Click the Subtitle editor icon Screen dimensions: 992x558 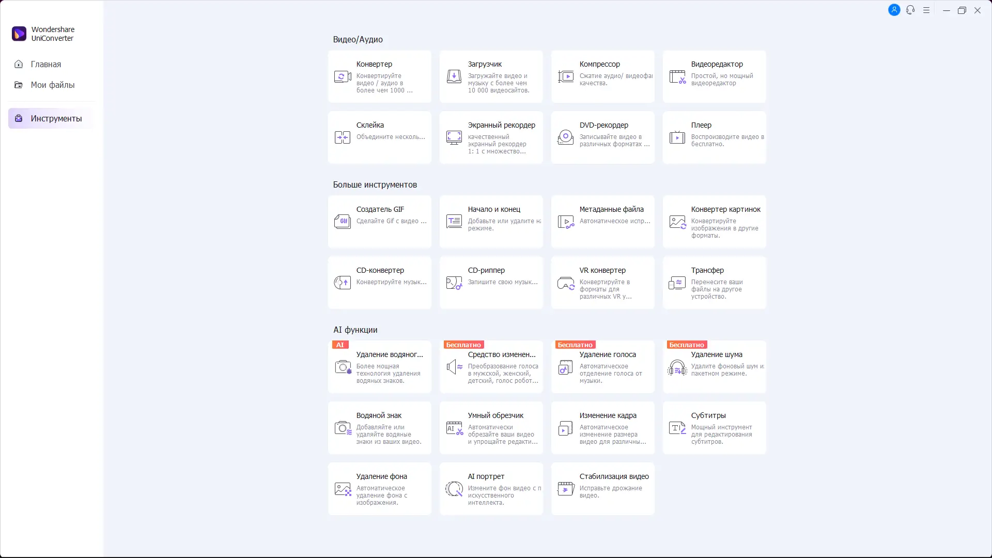677,428
